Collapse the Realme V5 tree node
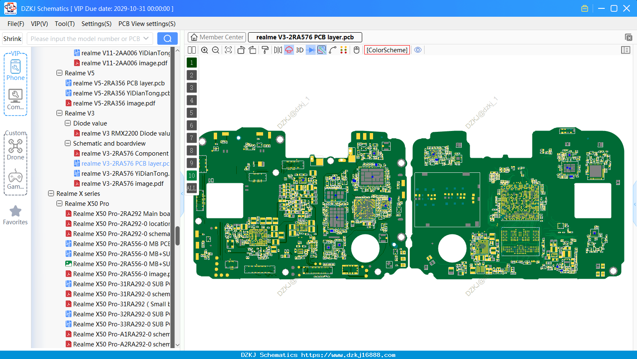Image resolution: width=637 pixels, height=359 pixels. point(59,73)
